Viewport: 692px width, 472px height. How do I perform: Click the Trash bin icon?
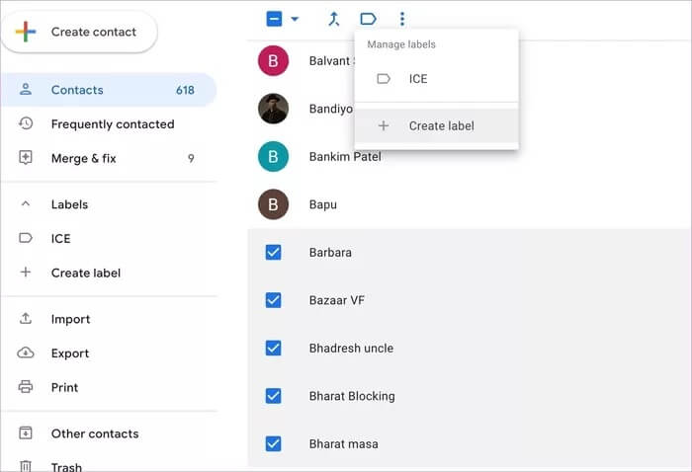26,466
